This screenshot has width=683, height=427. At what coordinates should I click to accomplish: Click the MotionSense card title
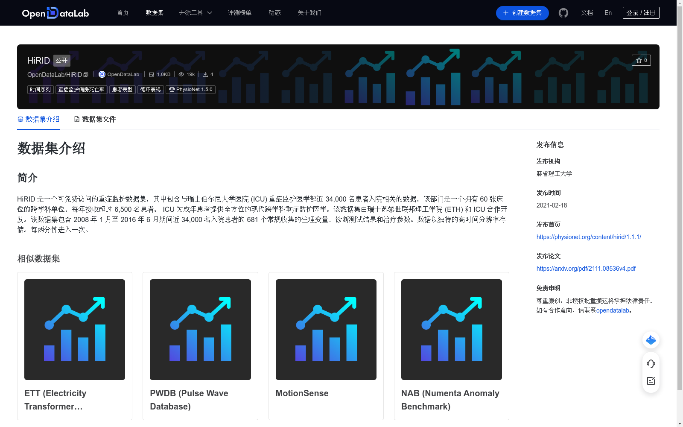point(302,393)
